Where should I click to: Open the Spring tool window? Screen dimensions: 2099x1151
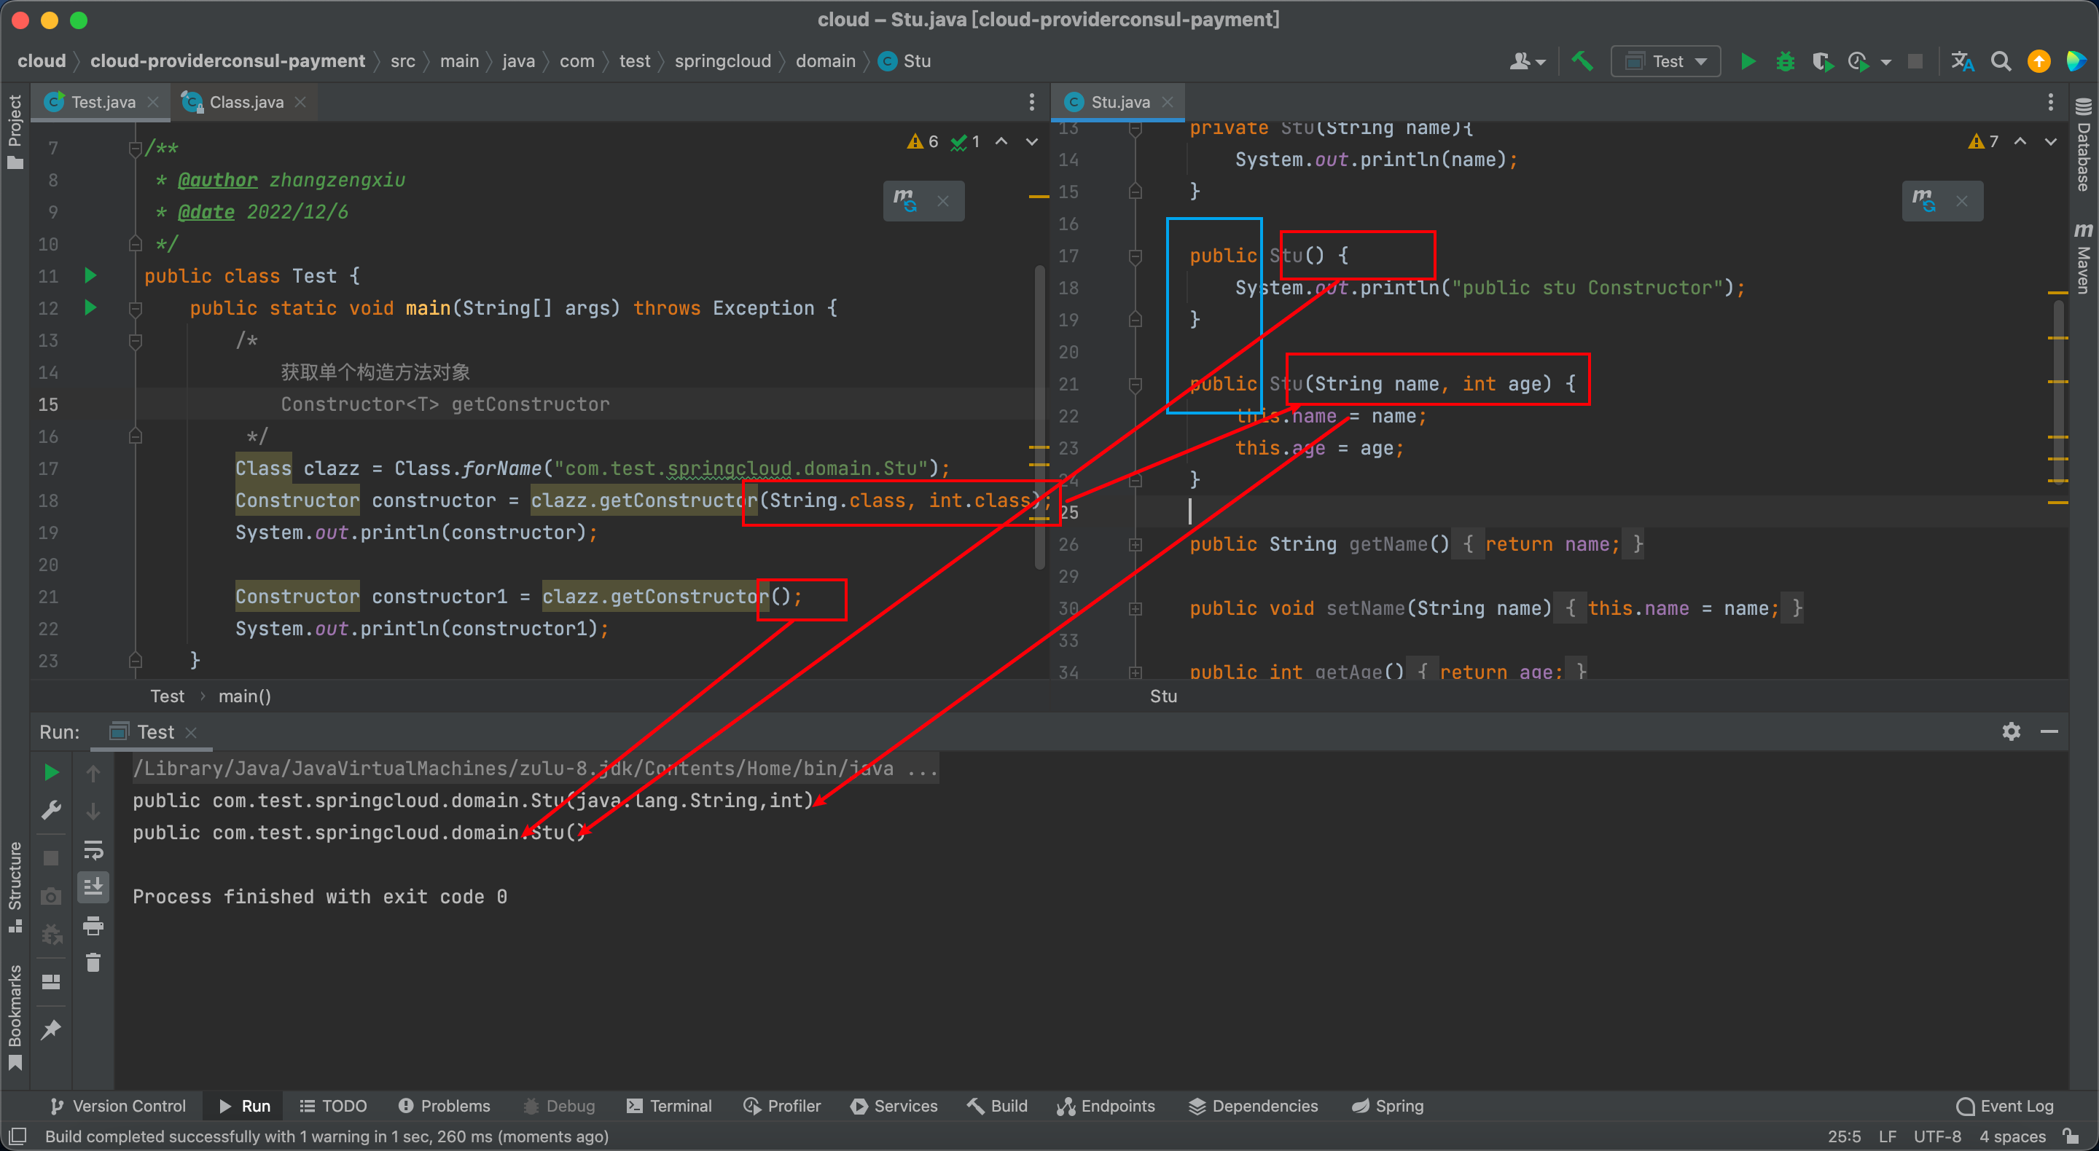1388,1105
